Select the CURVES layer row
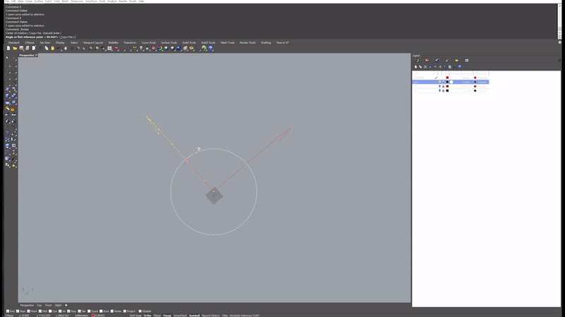Screen dimensions: 565x317 (x=451, y=77)
